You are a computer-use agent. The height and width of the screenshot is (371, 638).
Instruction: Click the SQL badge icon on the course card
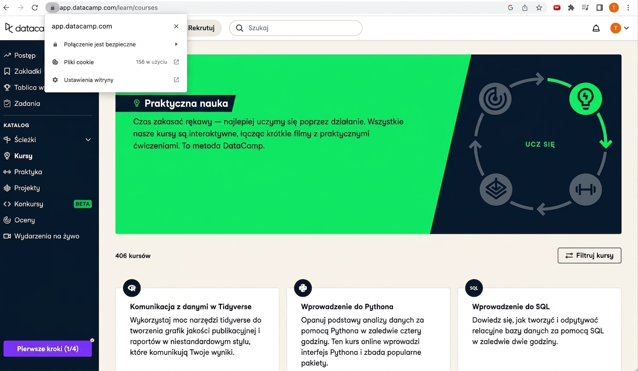(x=474, y=288)
